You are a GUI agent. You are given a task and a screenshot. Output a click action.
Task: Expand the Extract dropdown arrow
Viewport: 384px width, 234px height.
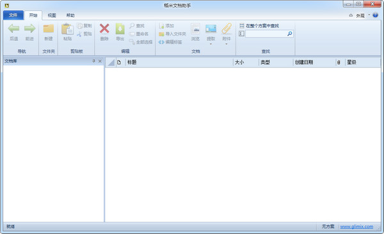211,44
